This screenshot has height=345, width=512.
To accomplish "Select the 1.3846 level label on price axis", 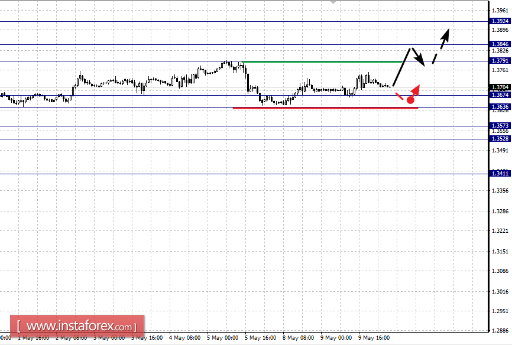I will click(x=500, y=44).
